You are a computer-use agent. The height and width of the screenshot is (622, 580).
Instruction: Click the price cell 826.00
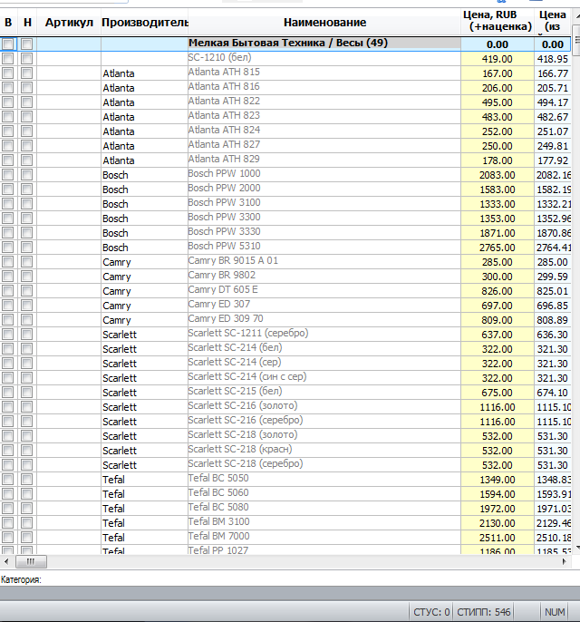498,291
